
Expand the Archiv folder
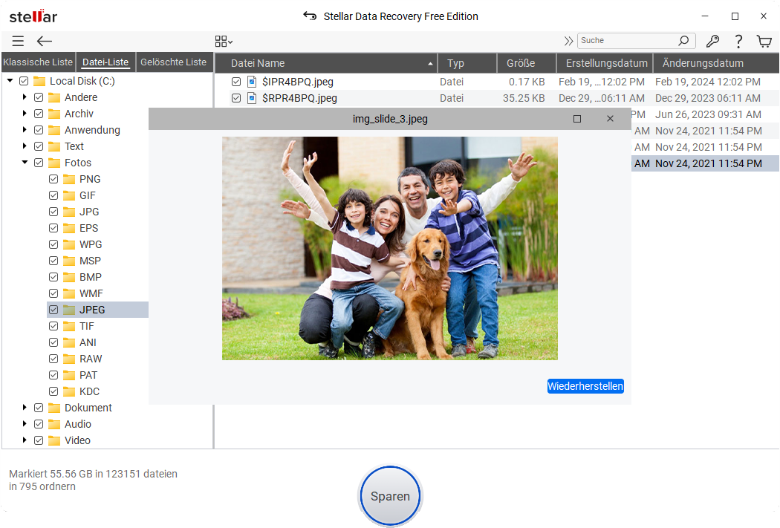(x=25, y=114)
